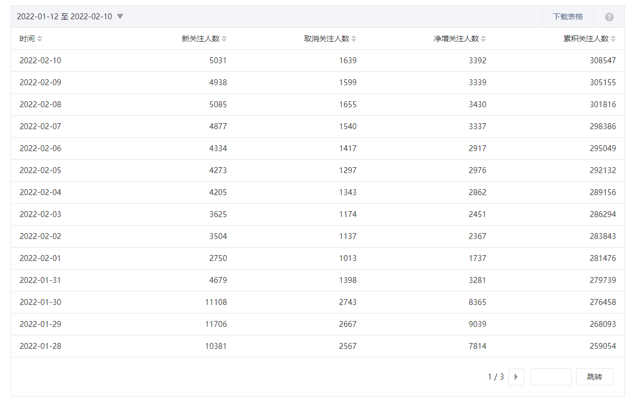Screen dimensions: 641x403
Task: Click cumulative value 308547
Action: [x=603, y=61]
